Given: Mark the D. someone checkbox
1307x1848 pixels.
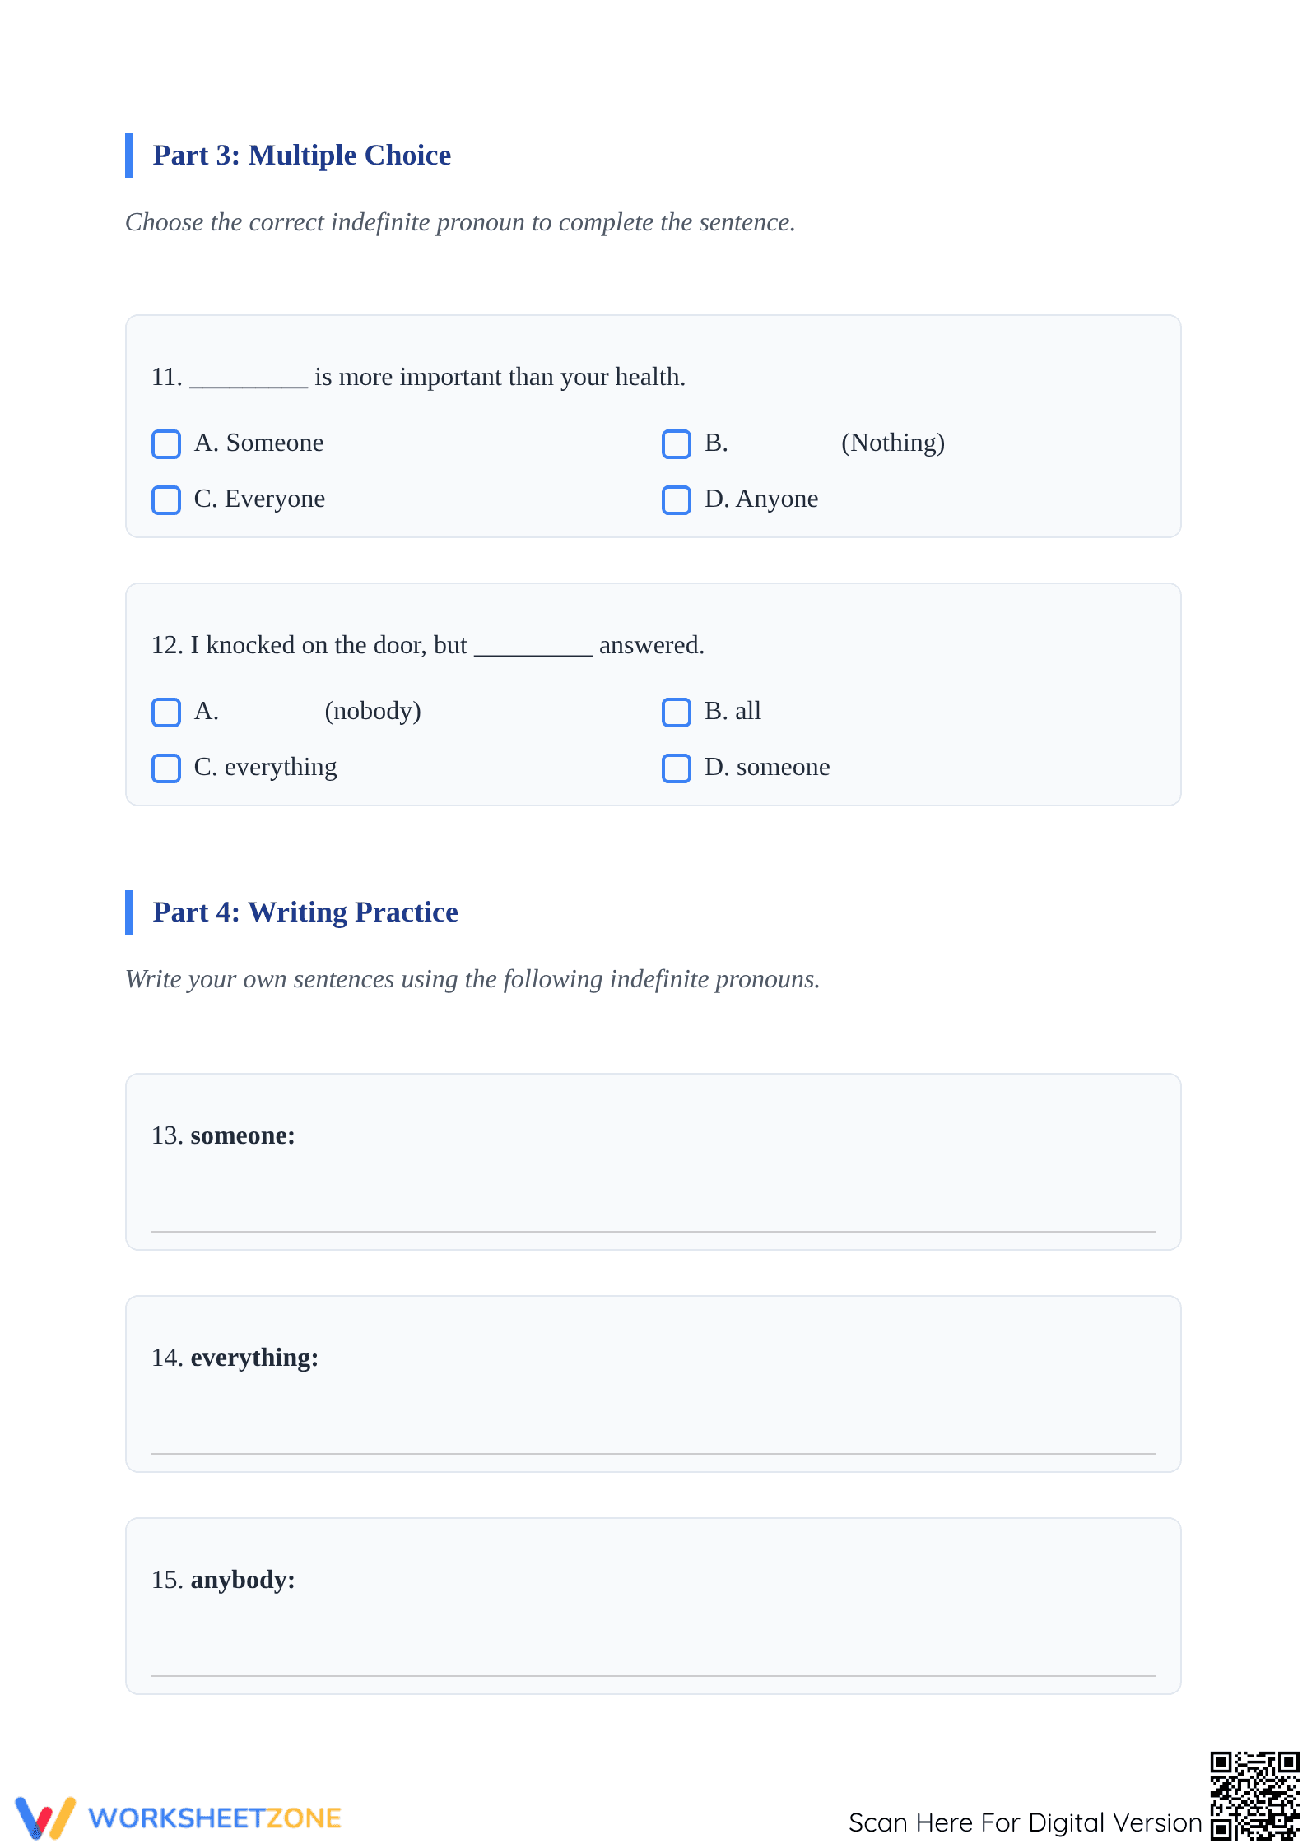Looking at the screenshot, I should 677,768.
